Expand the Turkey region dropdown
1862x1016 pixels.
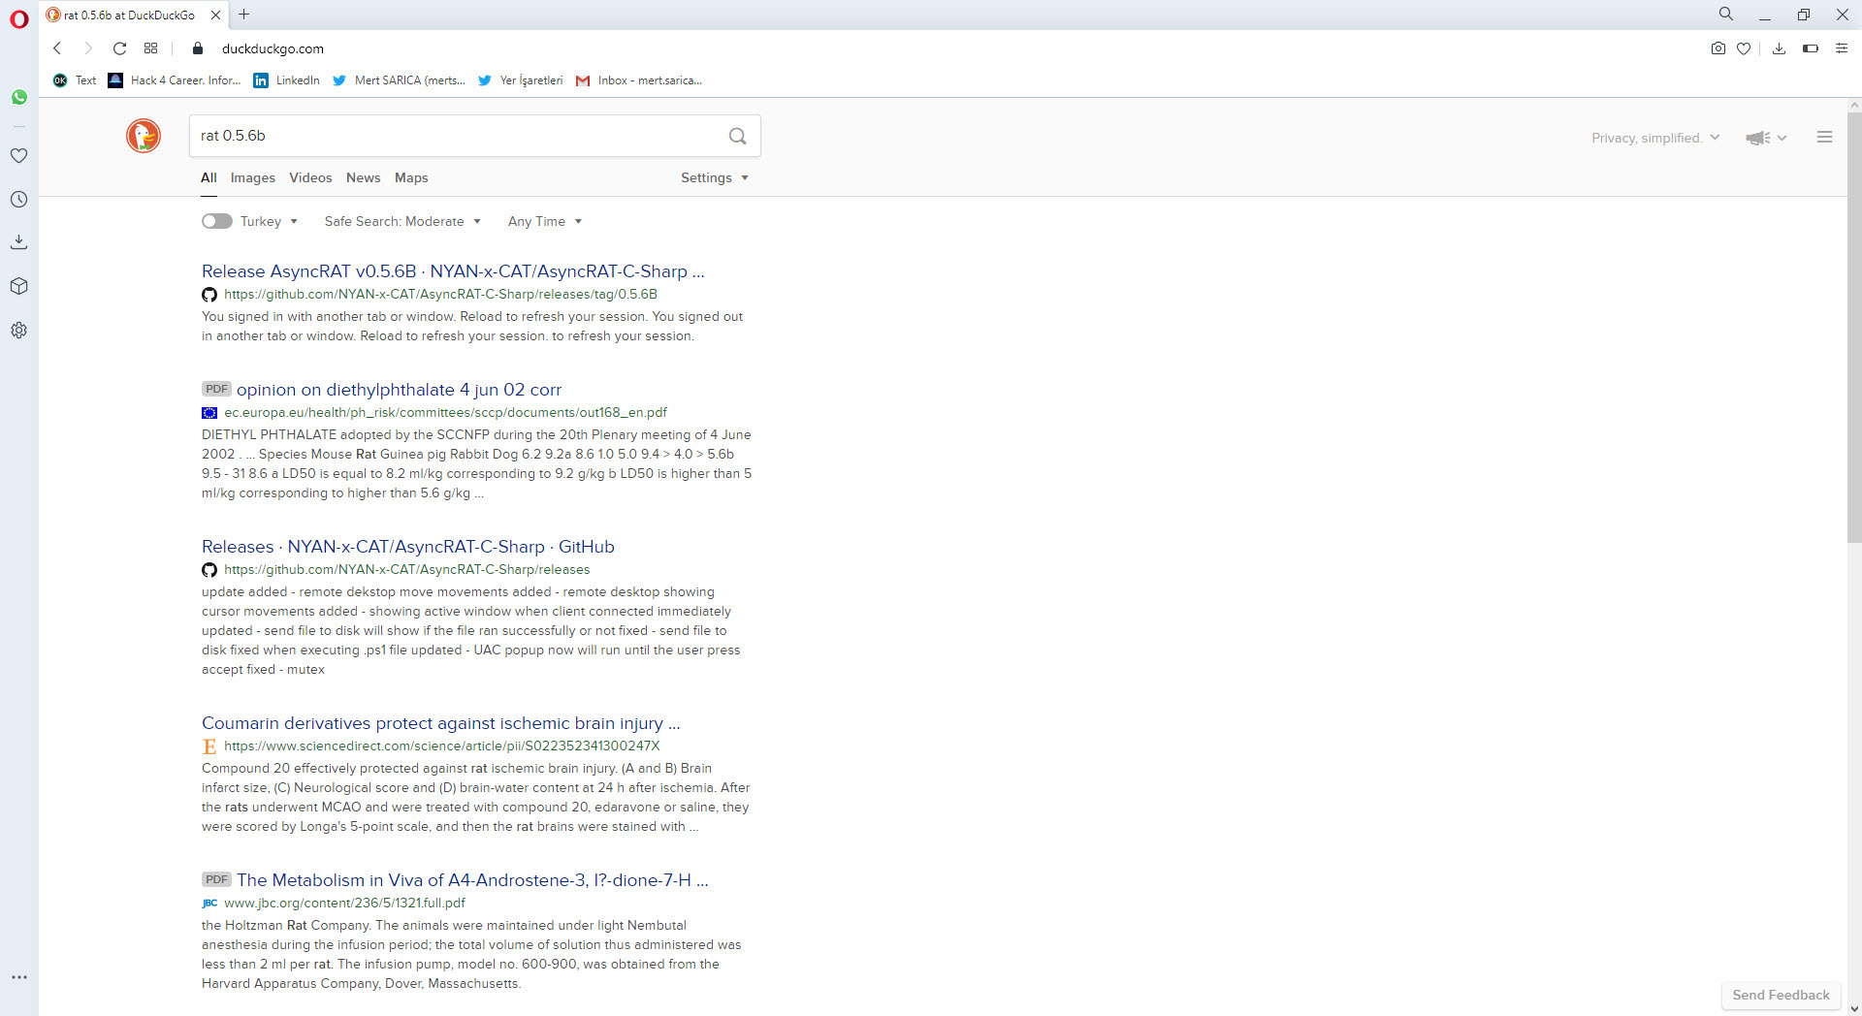tap(269, 221)
